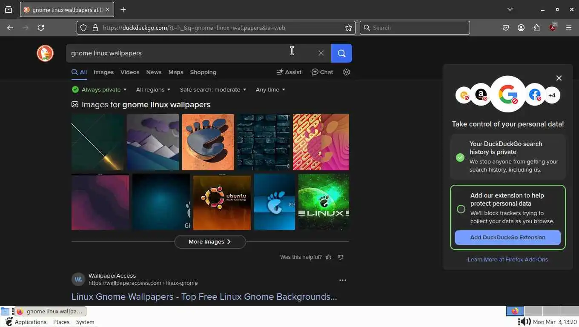Clear the search query with the X

click(321, 53)
